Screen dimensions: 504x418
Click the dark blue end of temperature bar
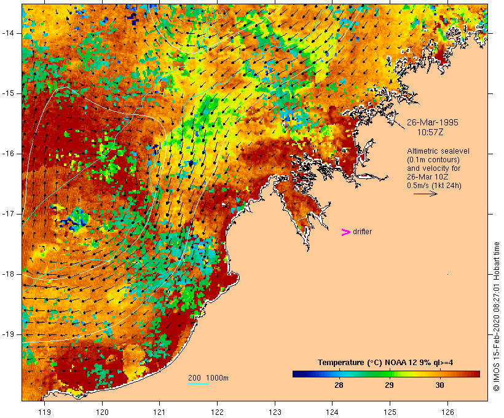[296, 374]
